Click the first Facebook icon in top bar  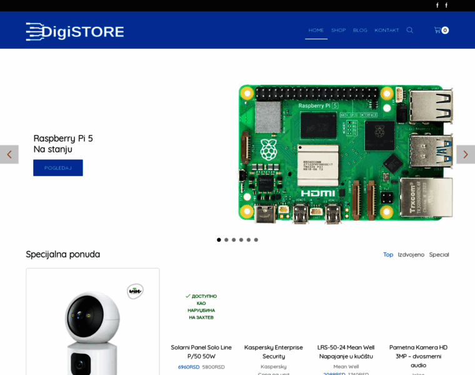click(x=437, y=5)
